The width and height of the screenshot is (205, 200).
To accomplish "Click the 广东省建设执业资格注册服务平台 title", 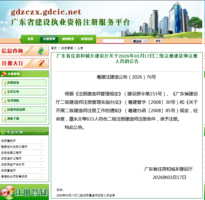I will [70, 22].
